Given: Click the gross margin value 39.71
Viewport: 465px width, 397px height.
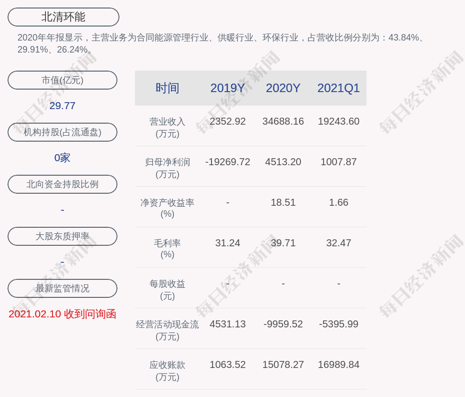Looking at the screenshot, I should pos(283,243).
